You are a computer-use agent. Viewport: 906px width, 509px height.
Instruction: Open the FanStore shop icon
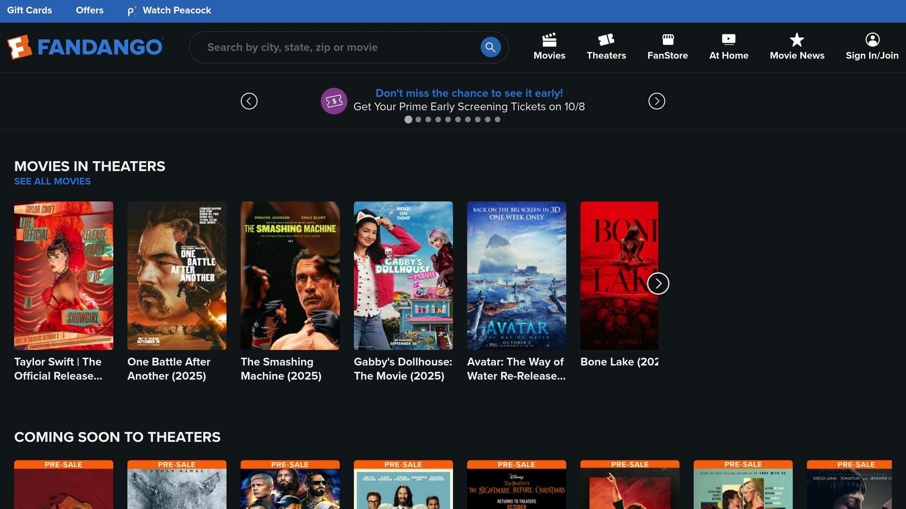pyautogui.click(x=668, y=40)
